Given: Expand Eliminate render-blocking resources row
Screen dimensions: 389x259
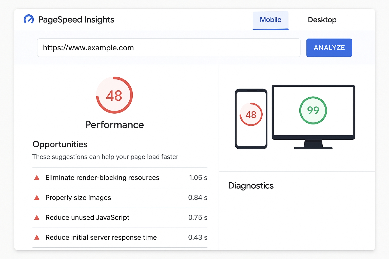Looking at the screenshot, I should pos(102,178).
